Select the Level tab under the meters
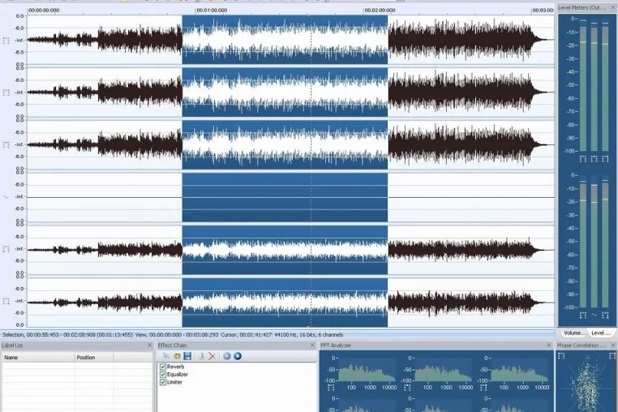The width and height of the screenshot is (618, 412). point(601,333)
